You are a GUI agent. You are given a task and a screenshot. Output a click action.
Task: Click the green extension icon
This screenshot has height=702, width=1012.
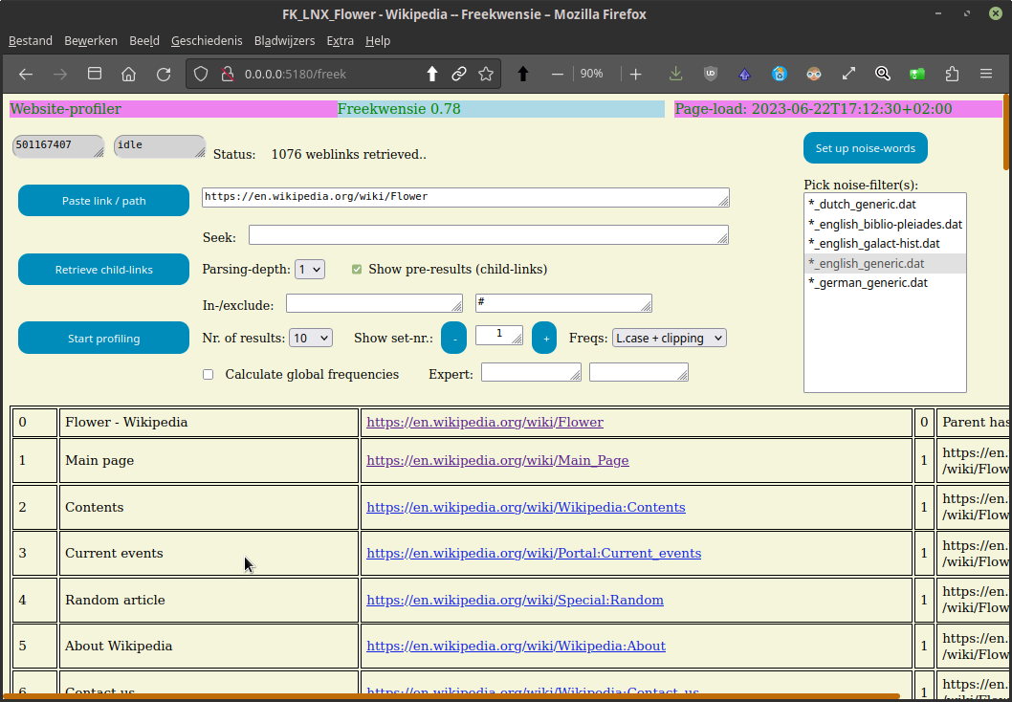click(x=917, y=75)
